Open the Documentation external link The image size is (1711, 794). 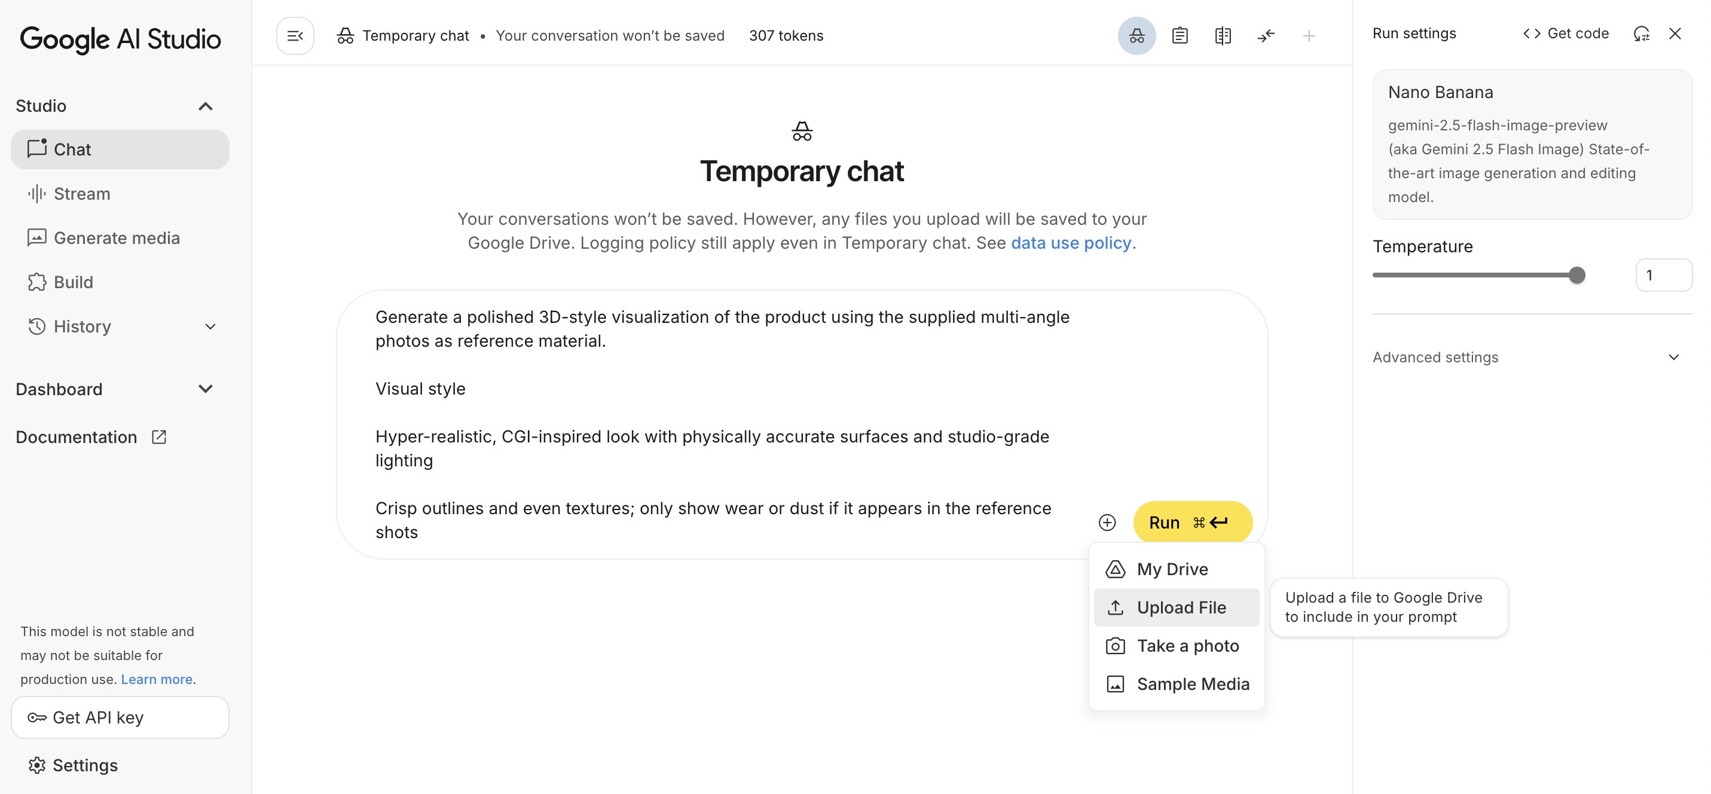coord(91,437)
